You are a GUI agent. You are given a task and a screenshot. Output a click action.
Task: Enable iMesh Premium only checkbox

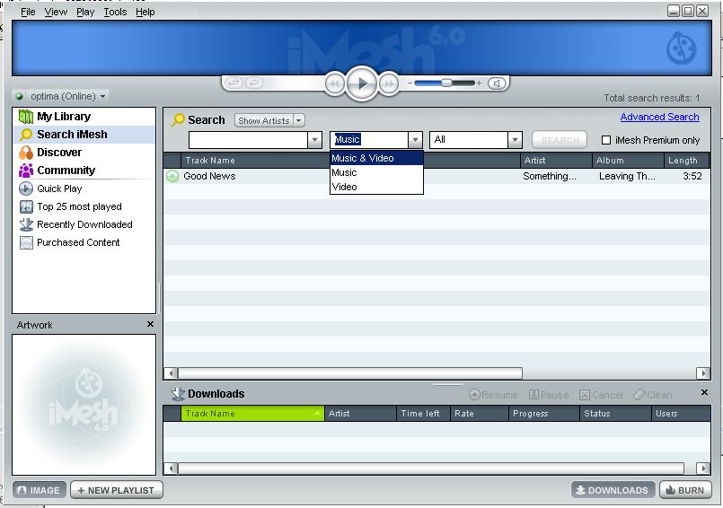[606, 140]
